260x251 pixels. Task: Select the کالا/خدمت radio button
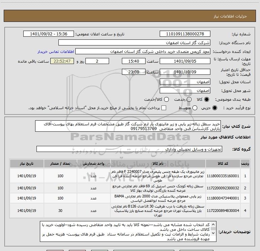tap(166, 99)
